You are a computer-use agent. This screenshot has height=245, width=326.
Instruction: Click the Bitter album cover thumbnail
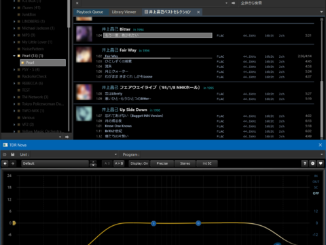[x=84, y=34]
